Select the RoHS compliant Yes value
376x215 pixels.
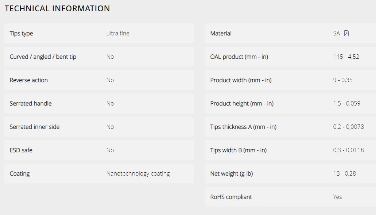pyautogui.click(x=337, y=197)
